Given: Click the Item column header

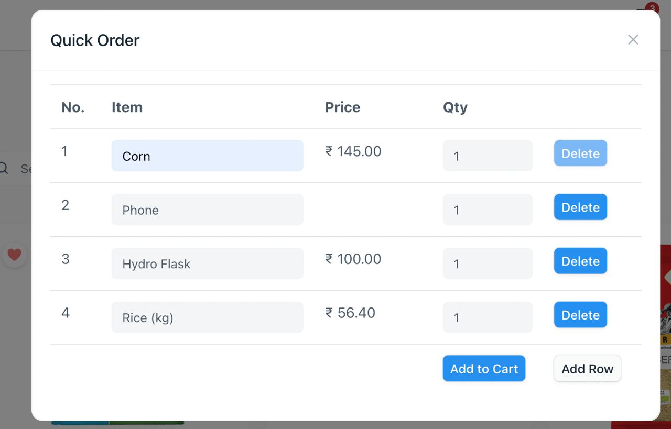Looking at the screenshot, I should coord(127,107).
